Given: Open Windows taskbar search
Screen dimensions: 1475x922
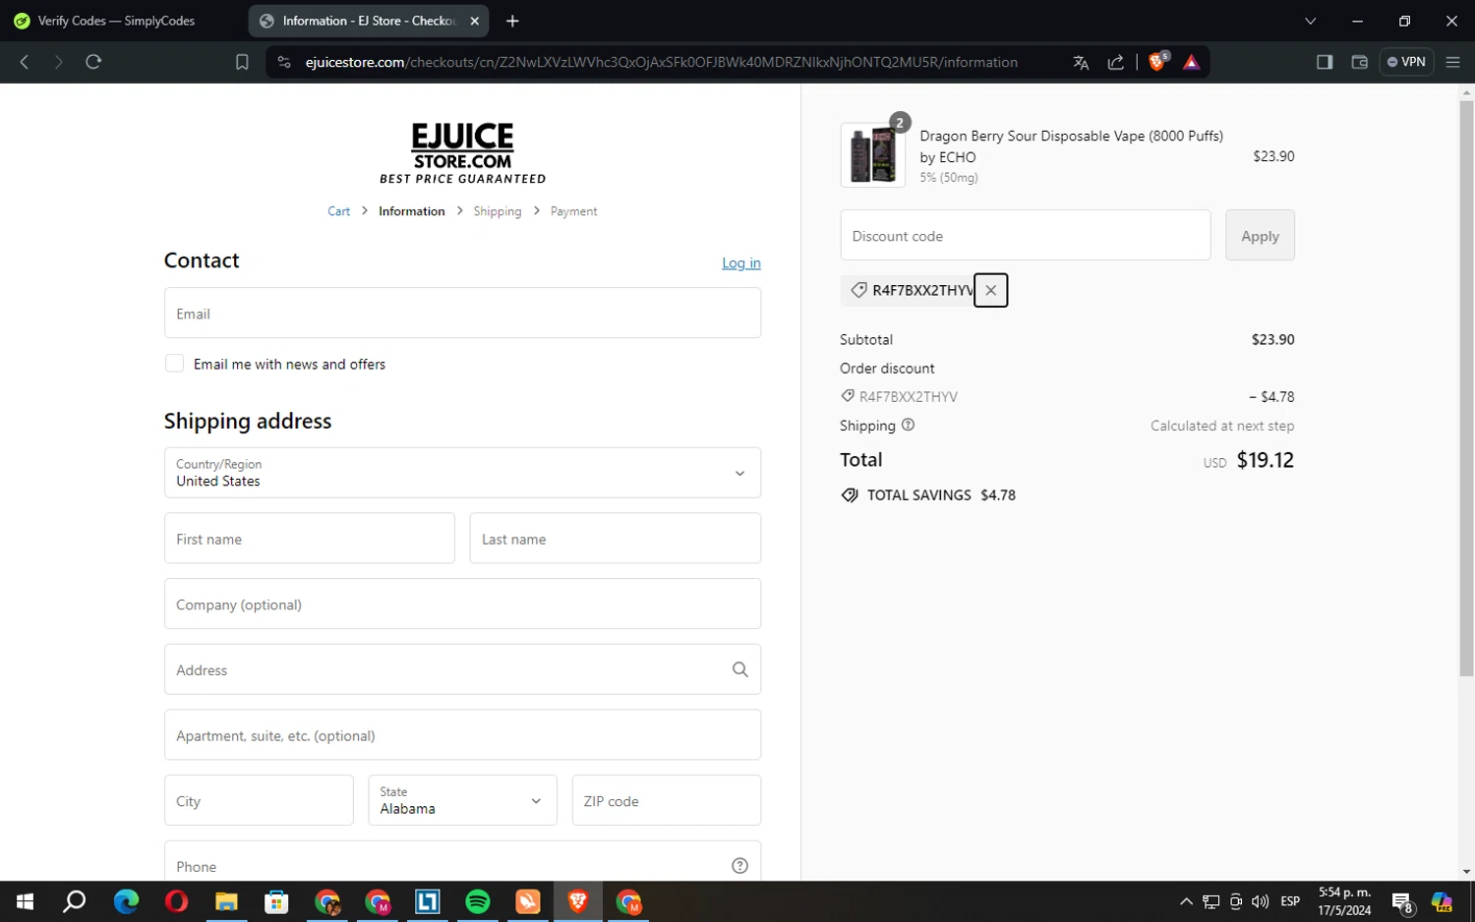Looking at the screenshot, I should pyautogui.click(x=75, y=901).
